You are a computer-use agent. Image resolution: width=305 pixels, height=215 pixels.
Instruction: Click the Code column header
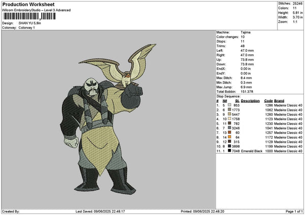(x=268, y=100)
